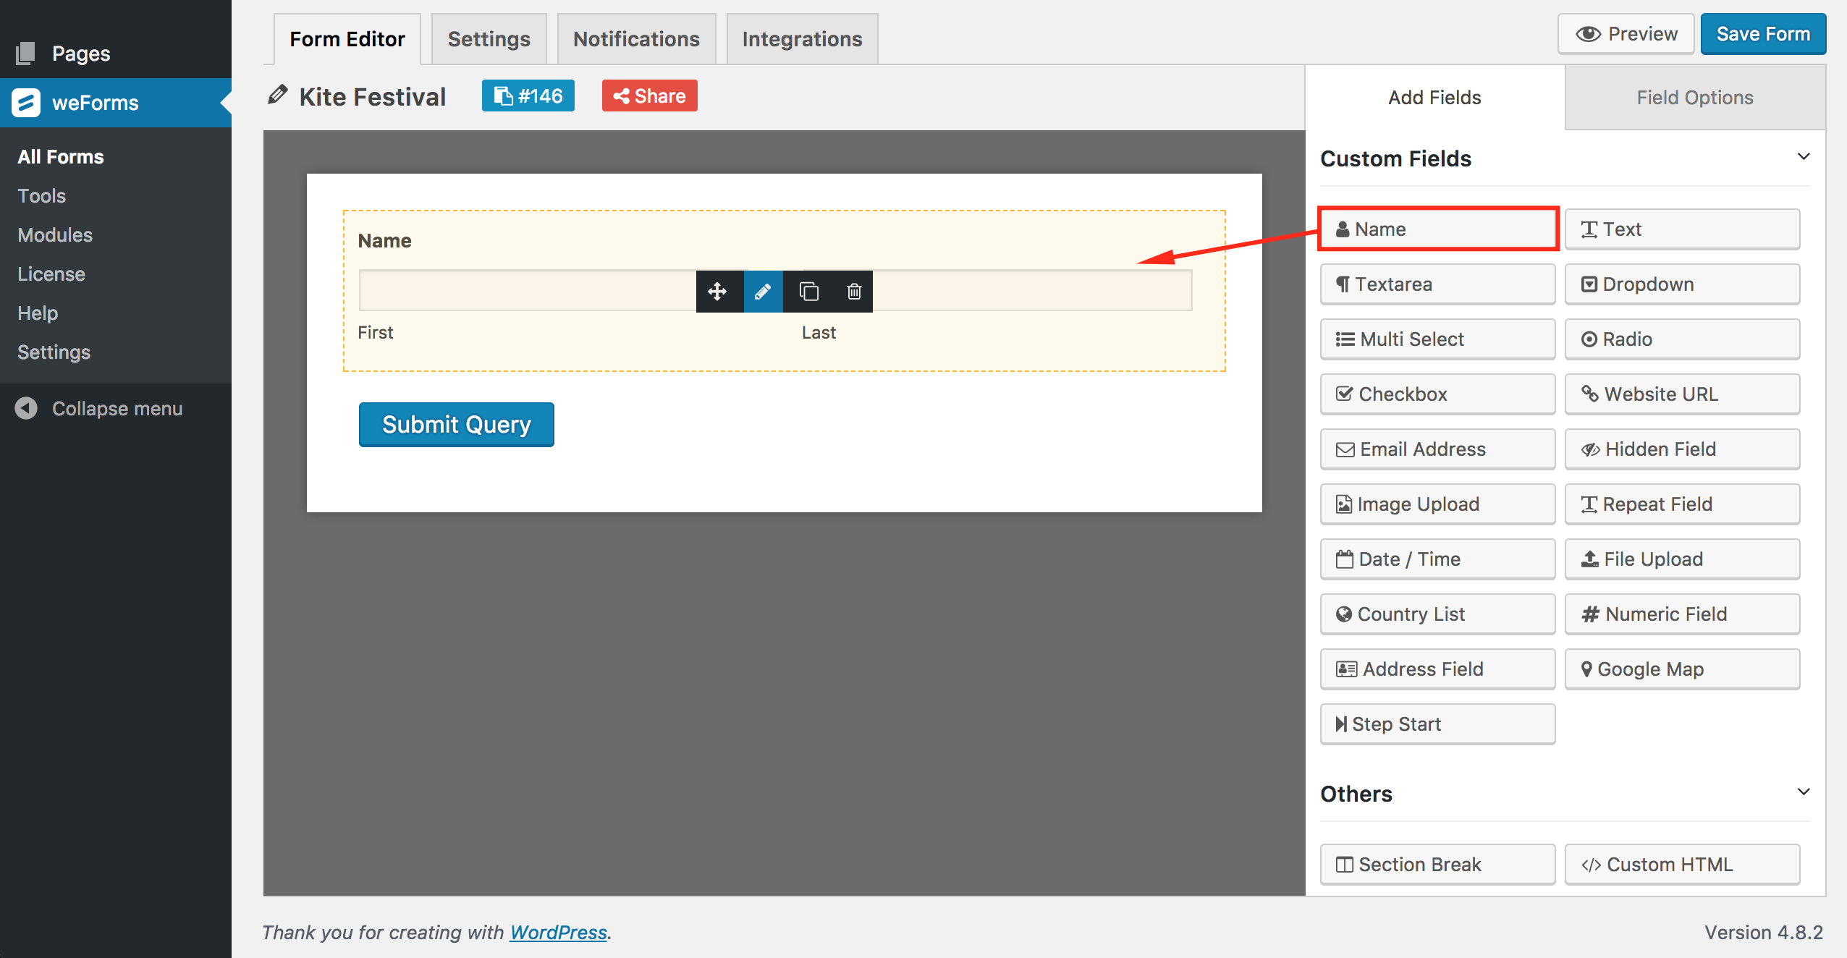Click the edit pencil icon on Name field

762,291
